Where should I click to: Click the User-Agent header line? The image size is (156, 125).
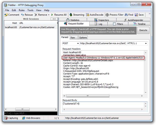[103, 58]
